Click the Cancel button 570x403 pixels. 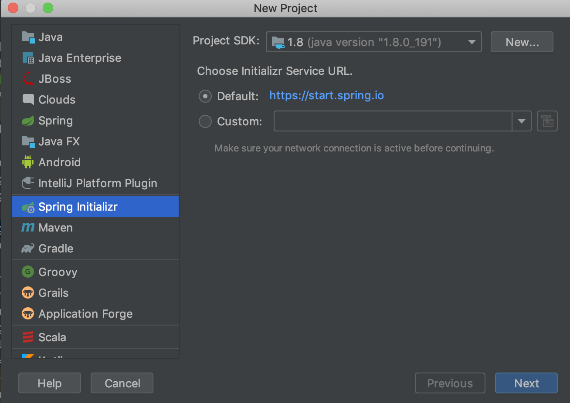(122, 383)
